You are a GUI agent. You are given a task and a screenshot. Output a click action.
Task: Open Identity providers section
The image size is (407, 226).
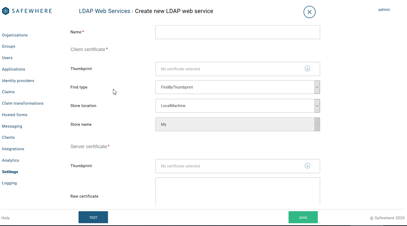click(x=18, y=81)
